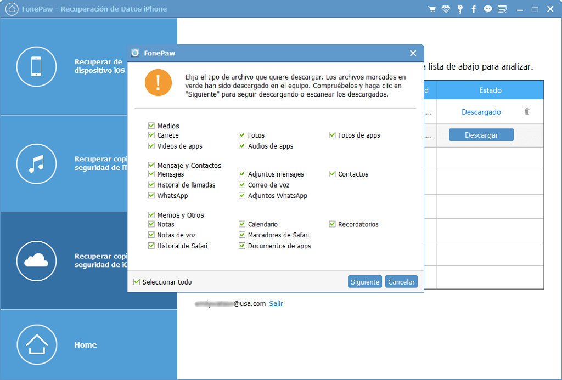Toggle Historial de Safari checkbox
The image size is (562, 380).
(x=151, y=246)
